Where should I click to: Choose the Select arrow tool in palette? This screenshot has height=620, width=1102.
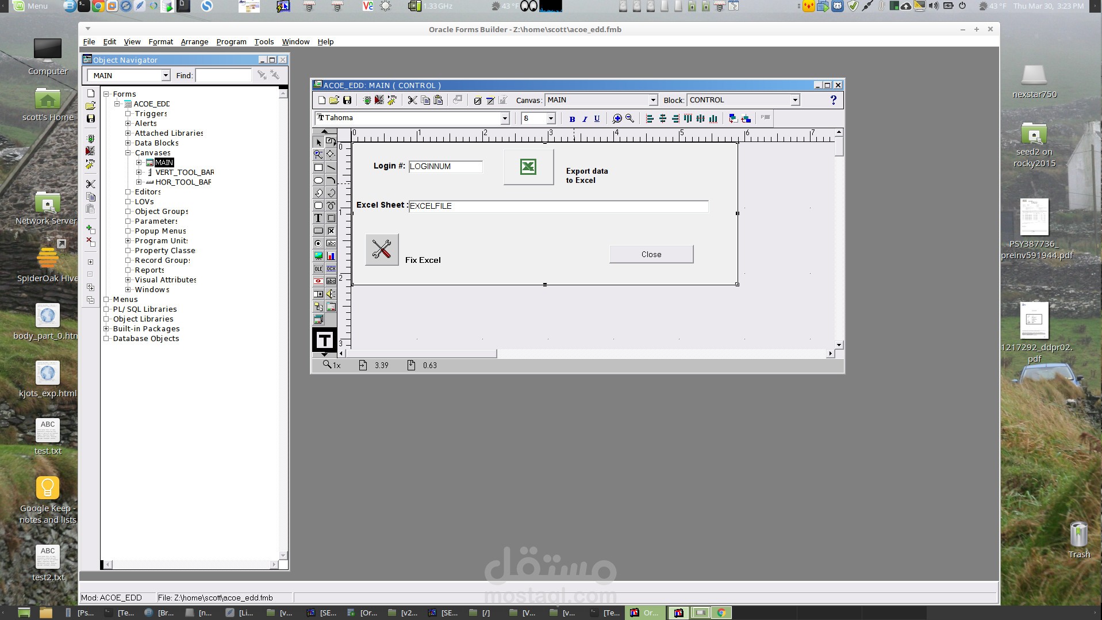pos(318,142)
